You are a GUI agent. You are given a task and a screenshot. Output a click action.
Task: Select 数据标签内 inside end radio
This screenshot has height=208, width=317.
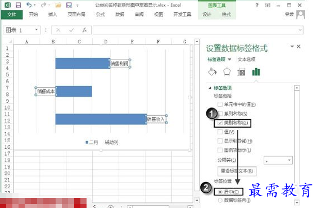(220, 201)
